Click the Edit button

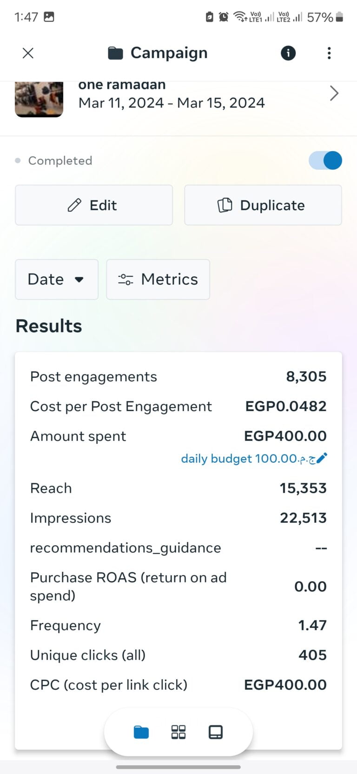click(93, 205)
